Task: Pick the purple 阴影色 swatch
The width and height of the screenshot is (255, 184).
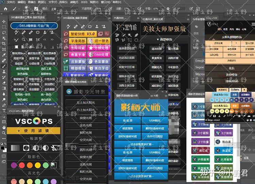Action: tap(14, 165)
